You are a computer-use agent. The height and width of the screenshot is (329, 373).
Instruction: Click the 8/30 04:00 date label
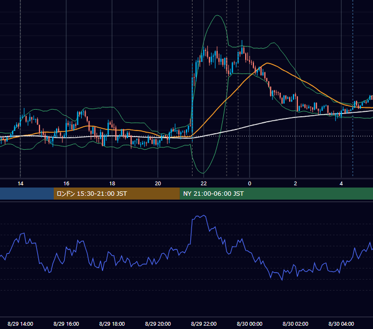pyautogui.click(x=341, y=324)
